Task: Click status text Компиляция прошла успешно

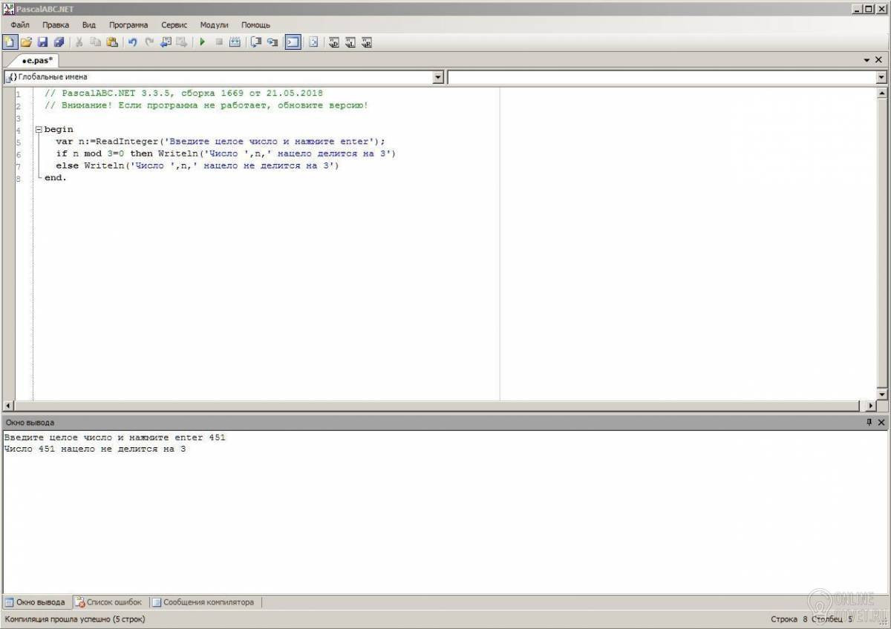Action: pyautogui.click(x=75, y=619)
